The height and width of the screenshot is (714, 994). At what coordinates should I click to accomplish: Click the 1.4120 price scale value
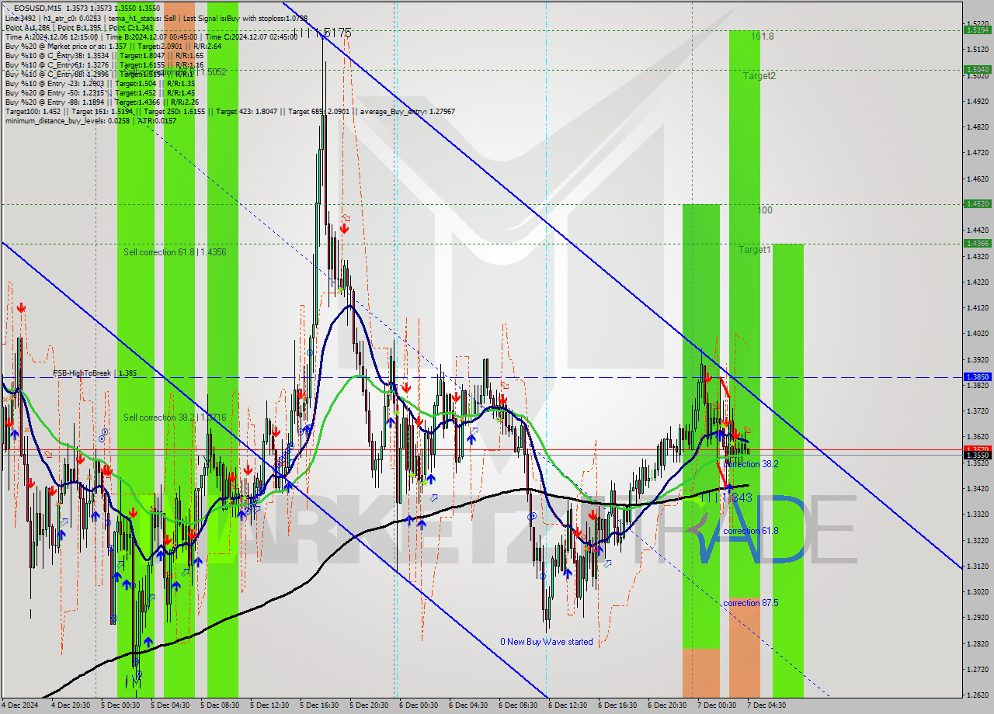pos(976,308)
